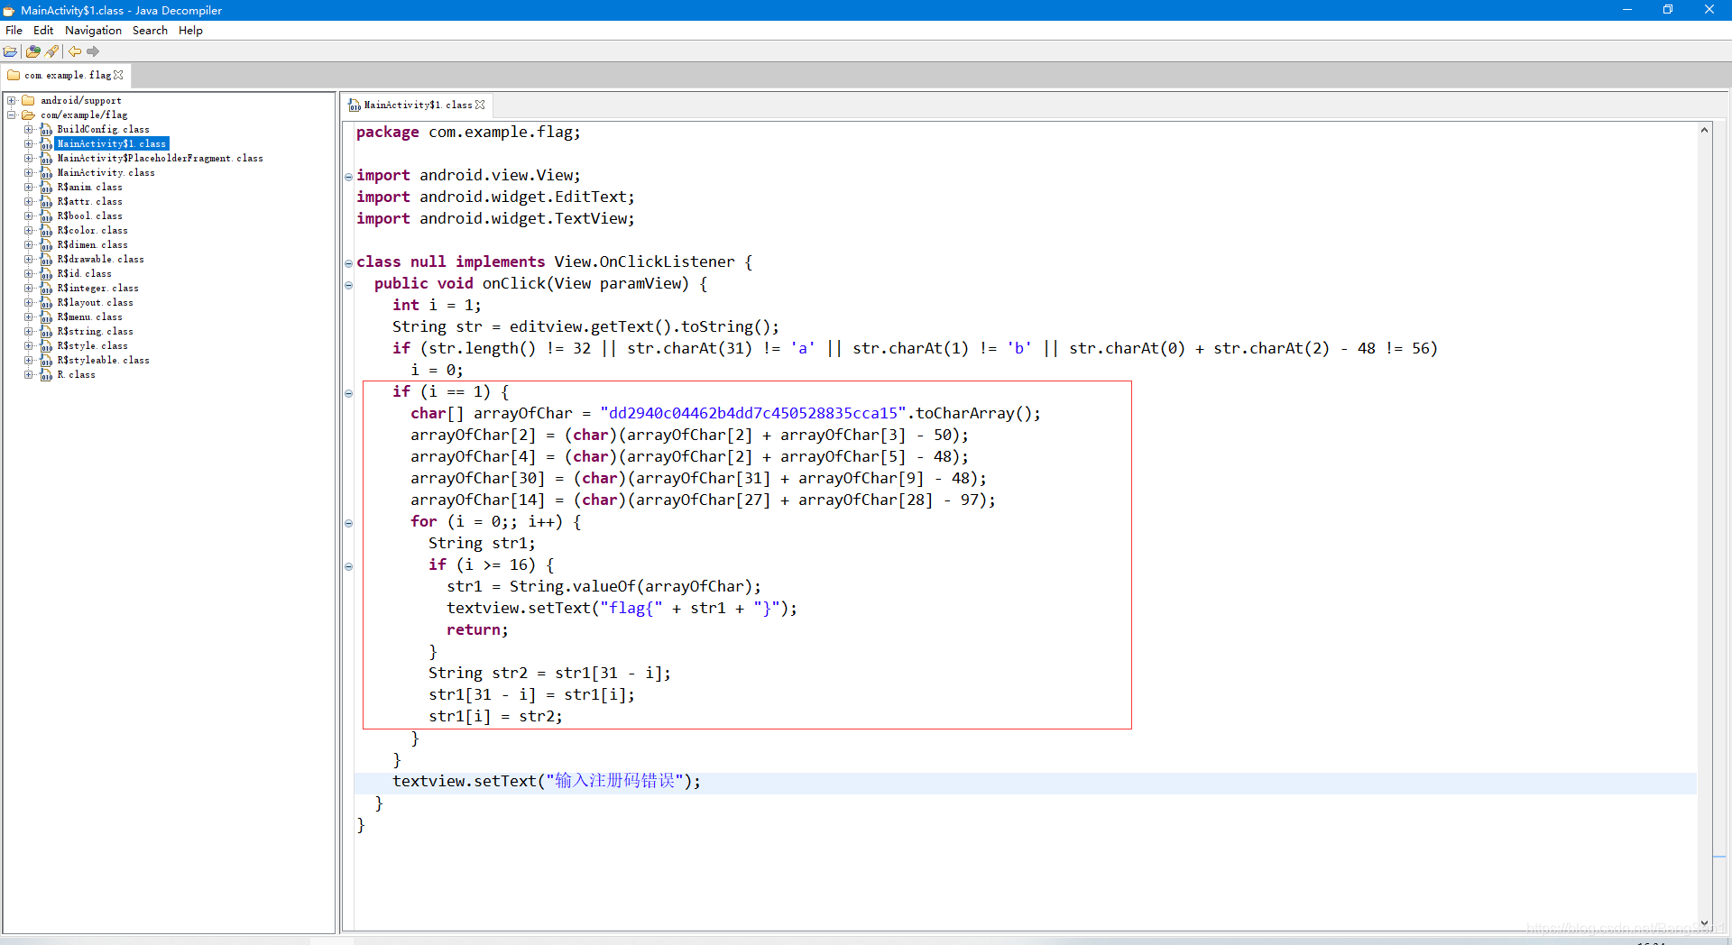
Task: Collapse the import statements fold marker
Action: click(348, 177)
